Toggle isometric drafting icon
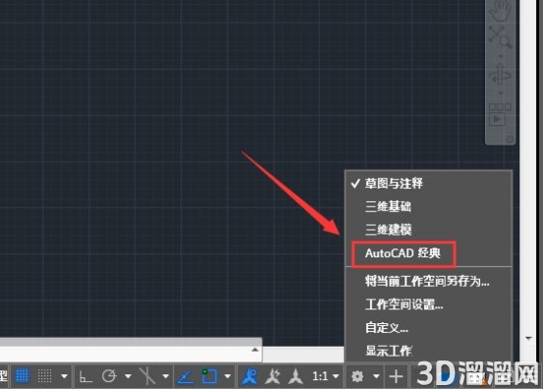Screen dimensions: 543x389 point(147,376)
